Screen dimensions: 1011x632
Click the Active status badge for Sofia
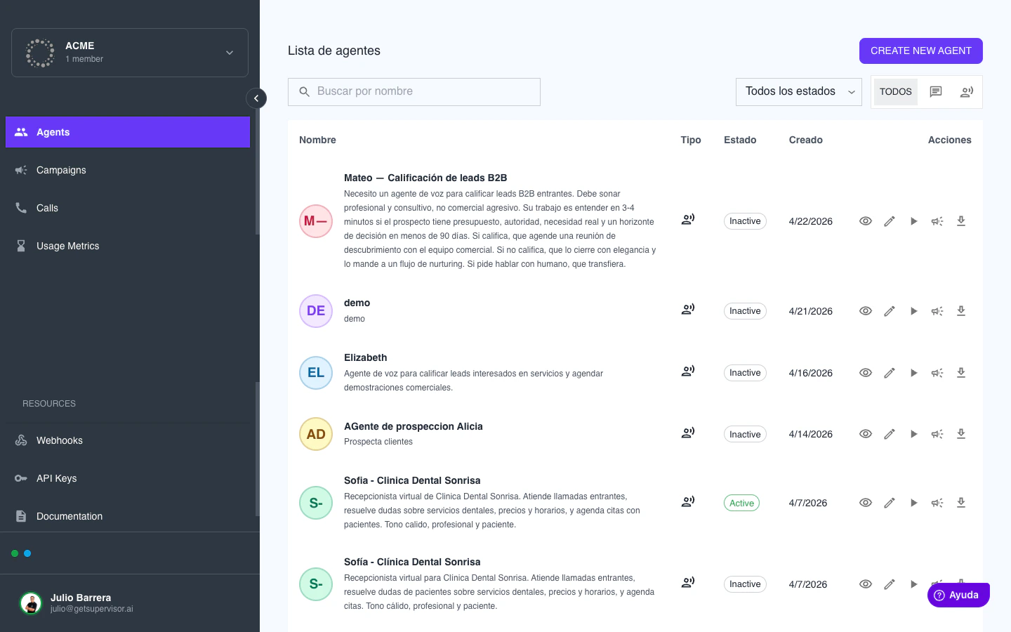741,503
